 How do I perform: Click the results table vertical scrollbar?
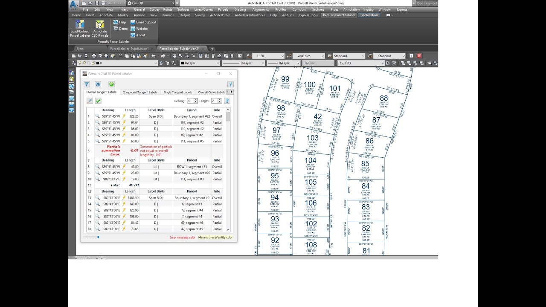[x=228, y=170]
